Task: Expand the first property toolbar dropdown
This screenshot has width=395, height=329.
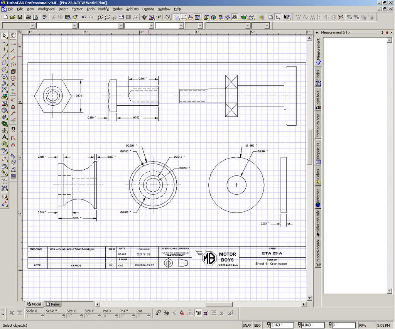Action: coord(33,25)
